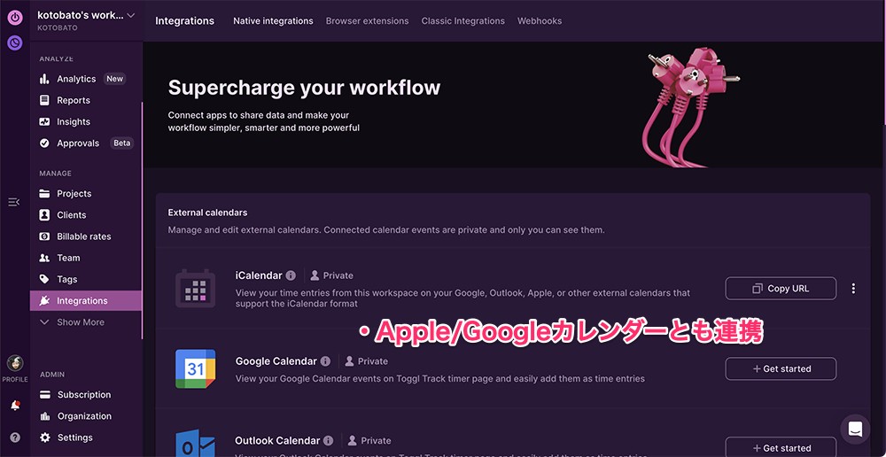Click the Projects folder icon

(x=44, y=194)
